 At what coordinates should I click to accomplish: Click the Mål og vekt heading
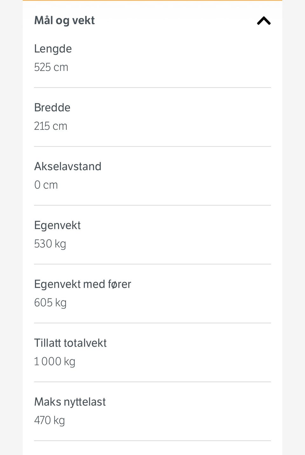pyautogui.click(x=64, y=20)
